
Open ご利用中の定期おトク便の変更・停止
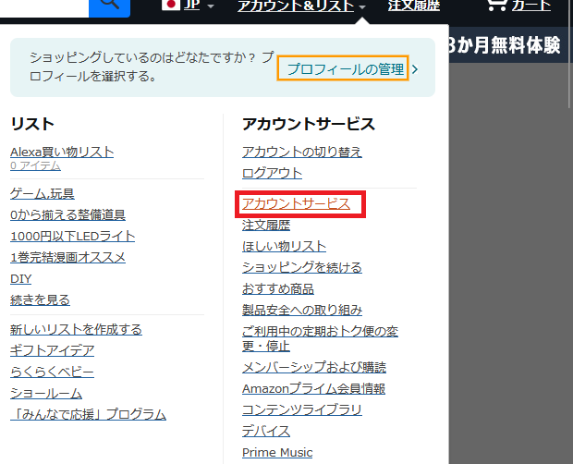click(x=320, y=338)
